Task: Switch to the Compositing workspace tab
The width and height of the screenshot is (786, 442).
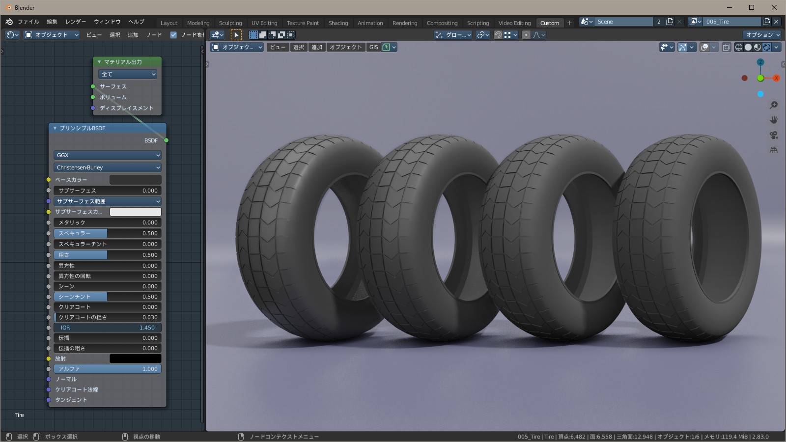Action: point(442,23)
